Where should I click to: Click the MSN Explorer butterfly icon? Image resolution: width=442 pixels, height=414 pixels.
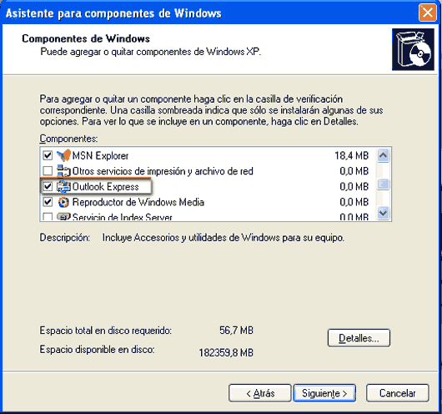pos(63,155)
